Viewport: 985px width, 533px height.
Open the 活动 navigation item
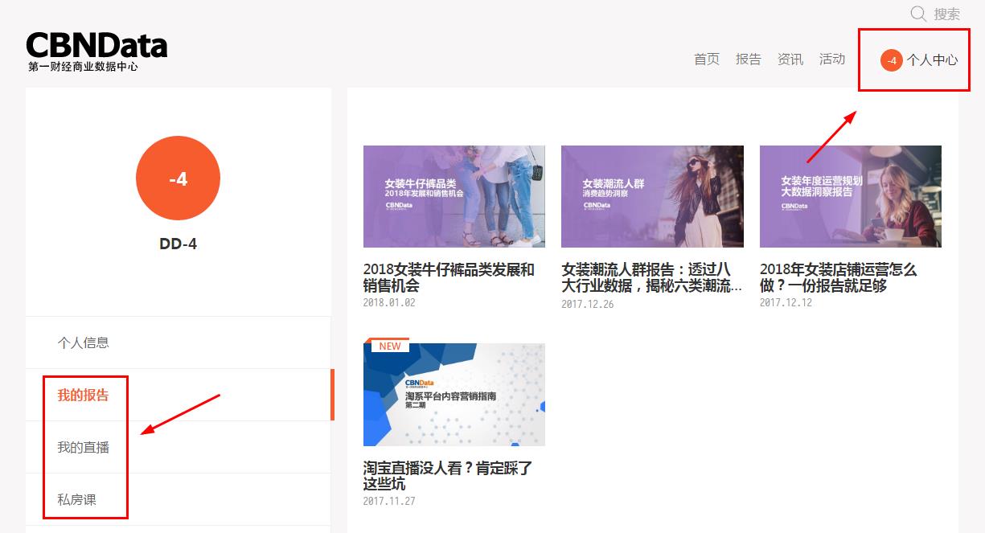point(831,59)
